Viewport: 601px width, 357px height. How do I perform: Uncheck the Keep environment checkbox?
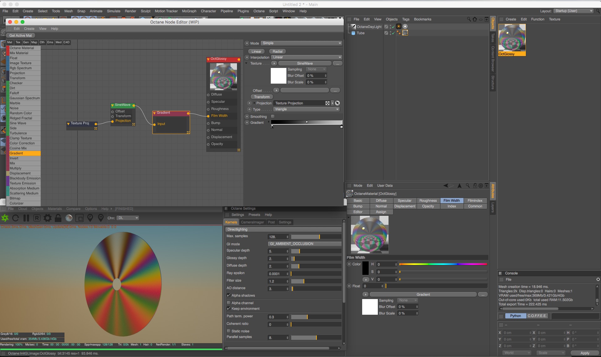tap(229, 308)
